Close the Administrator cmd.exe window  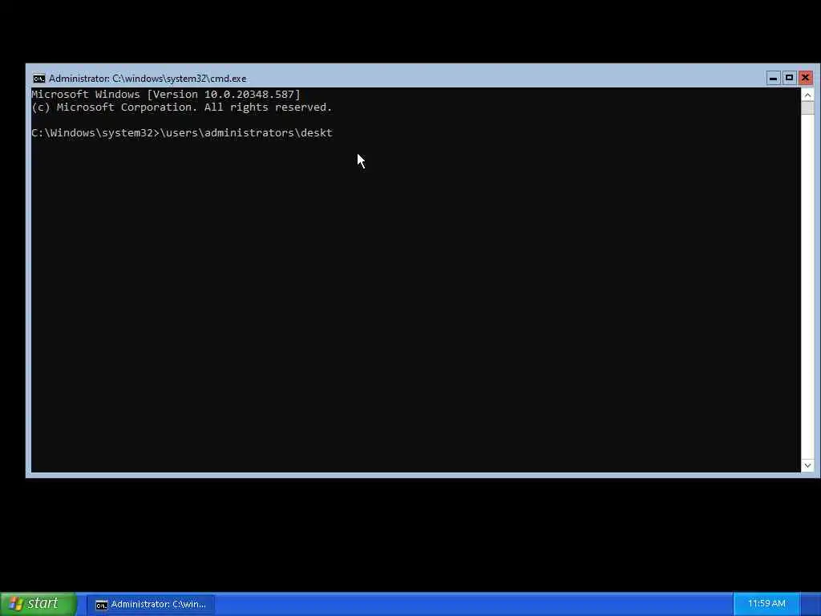click(805, 78)
